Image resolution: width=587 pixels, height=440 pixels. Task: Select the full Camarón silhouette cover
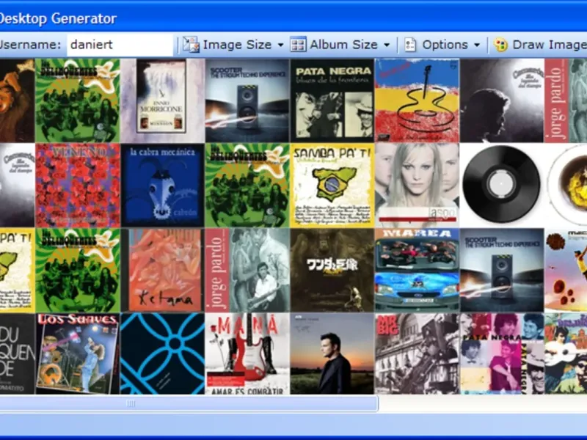click(502, 100)
